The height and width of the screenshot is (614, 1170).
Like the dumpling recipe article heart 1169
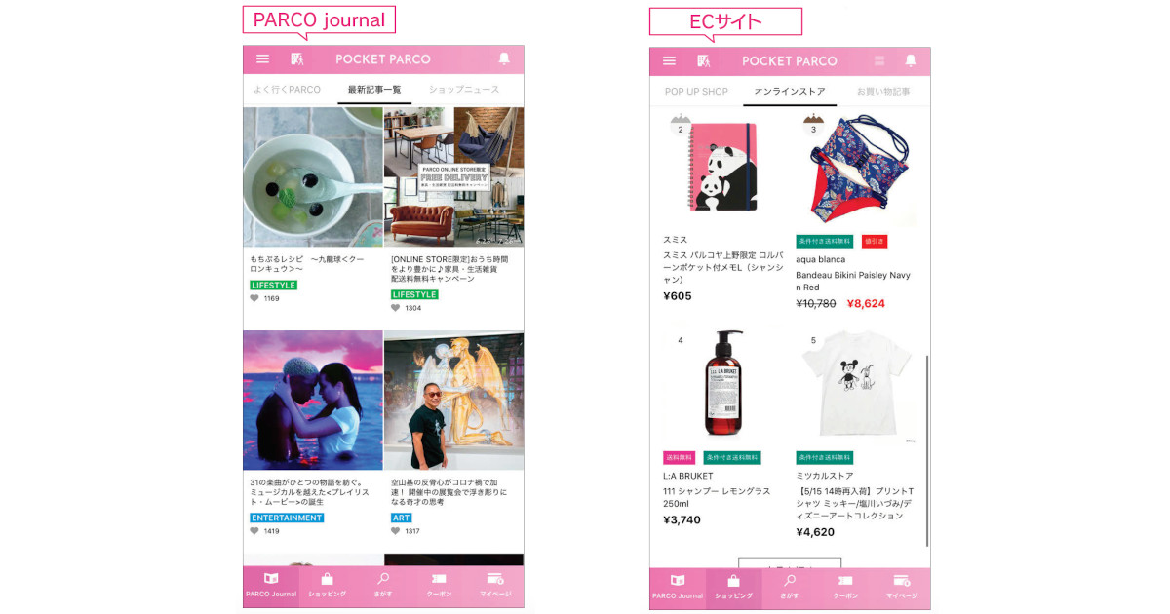255,298
